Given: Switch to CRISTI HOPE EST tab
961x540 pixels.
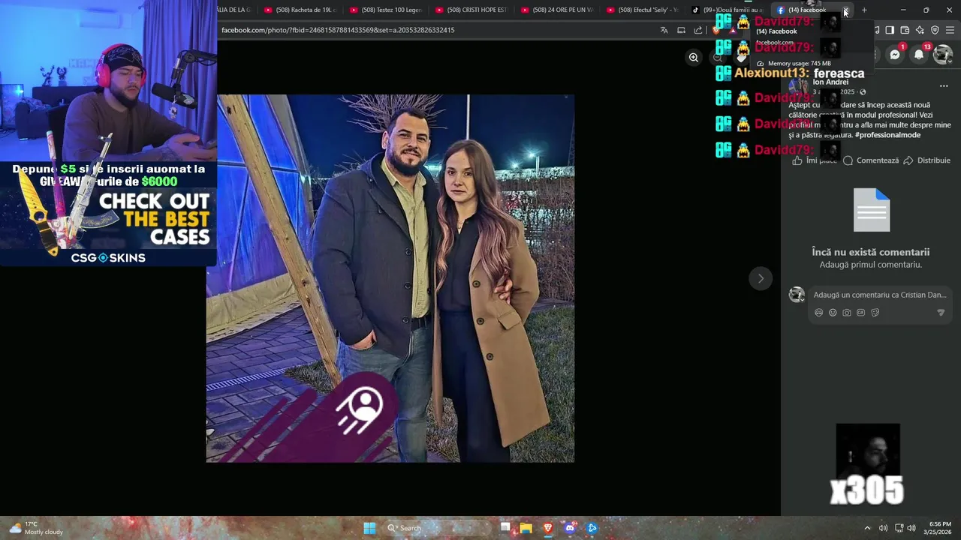Looking at the screenshot, I should (x=471, y=10).
